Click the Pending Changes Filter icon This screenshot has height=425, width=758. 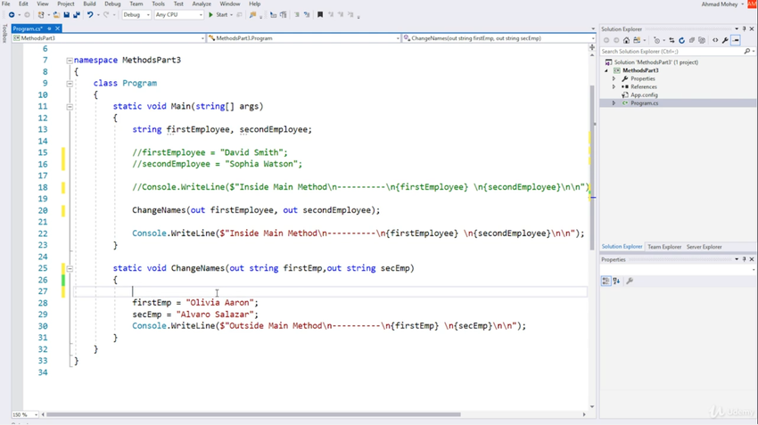pyautogui.click(x=656, y=41)
